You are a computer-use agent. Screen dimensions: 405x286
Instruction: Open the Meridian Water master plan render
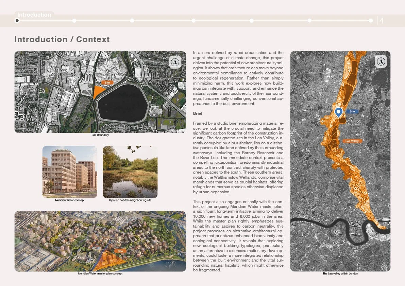tap(100, 241)
